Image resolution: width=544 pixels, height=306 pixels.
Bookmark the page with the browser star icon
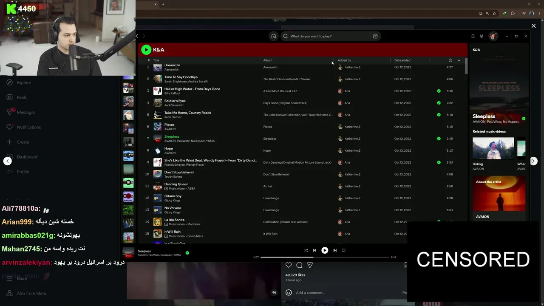[494, 13]
